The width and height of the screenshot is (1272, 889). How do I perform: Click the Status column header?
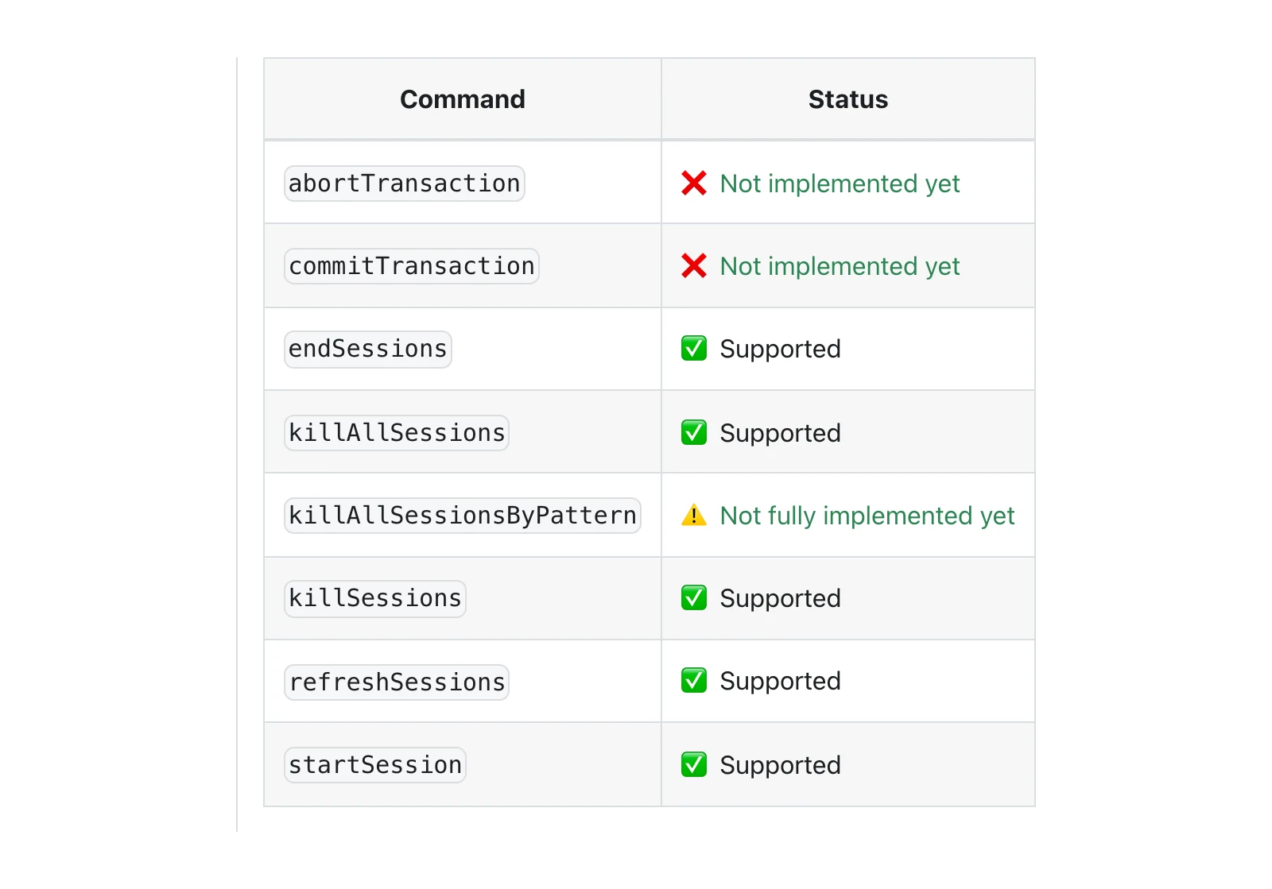848,99
